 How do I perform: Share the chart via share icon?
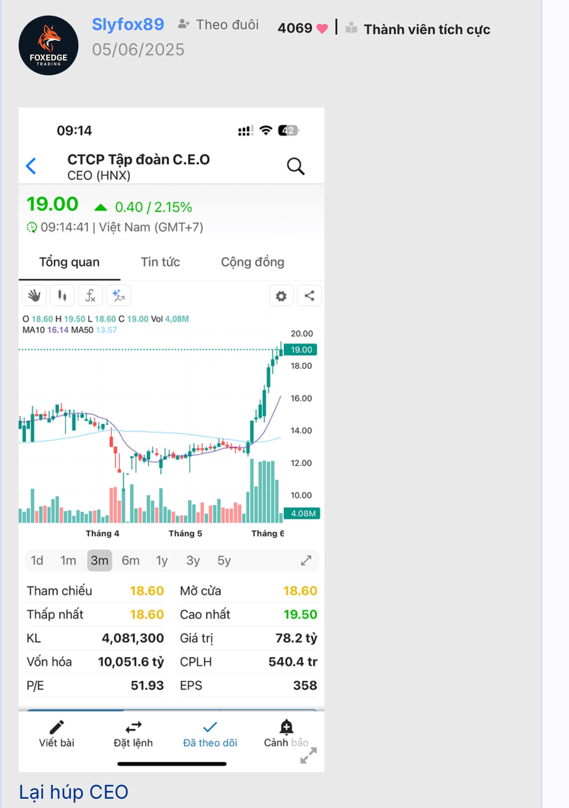[x=309, y=296]
